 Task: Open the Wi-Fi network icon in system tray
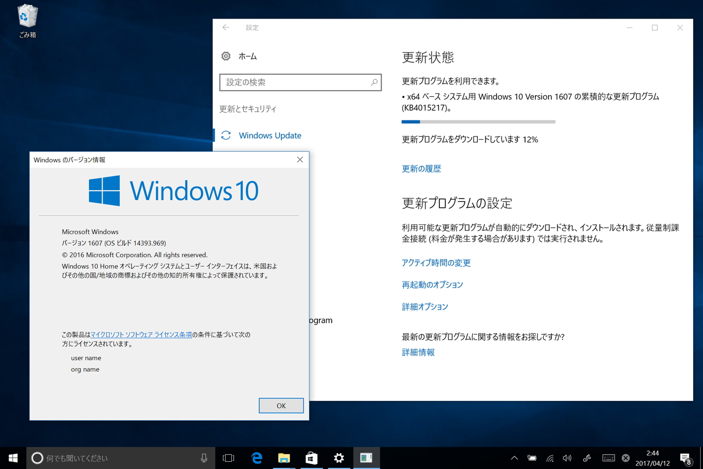(x=550, y=457)
